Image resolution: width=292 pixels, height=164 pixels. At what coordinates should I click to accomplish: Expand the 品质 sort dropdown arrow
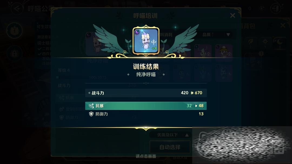tap(228, 35)
